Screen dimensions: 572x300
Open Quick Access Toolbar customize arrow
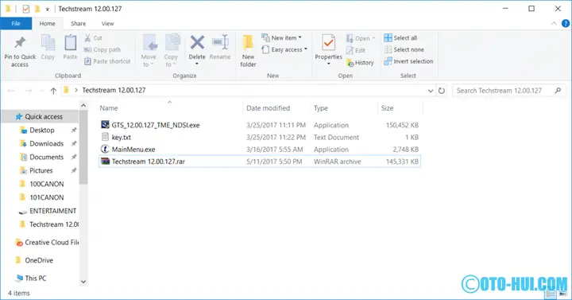tap(47, 9)
